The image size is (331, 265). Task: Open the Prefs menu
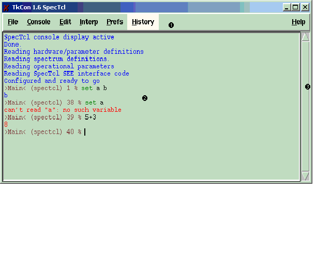(x=115, y=22)
